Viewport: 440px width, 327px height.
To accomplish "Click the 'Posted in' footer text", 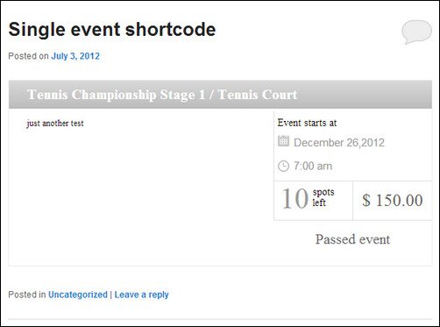I will [27, 295].
